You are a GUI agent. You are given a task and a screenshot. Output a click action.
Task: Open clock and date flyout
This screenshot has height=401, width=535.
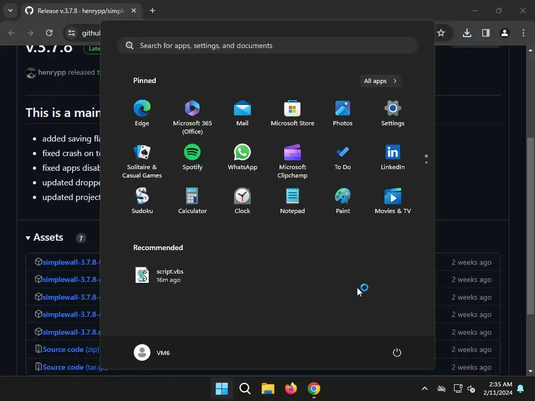click(x=498, y=388)
